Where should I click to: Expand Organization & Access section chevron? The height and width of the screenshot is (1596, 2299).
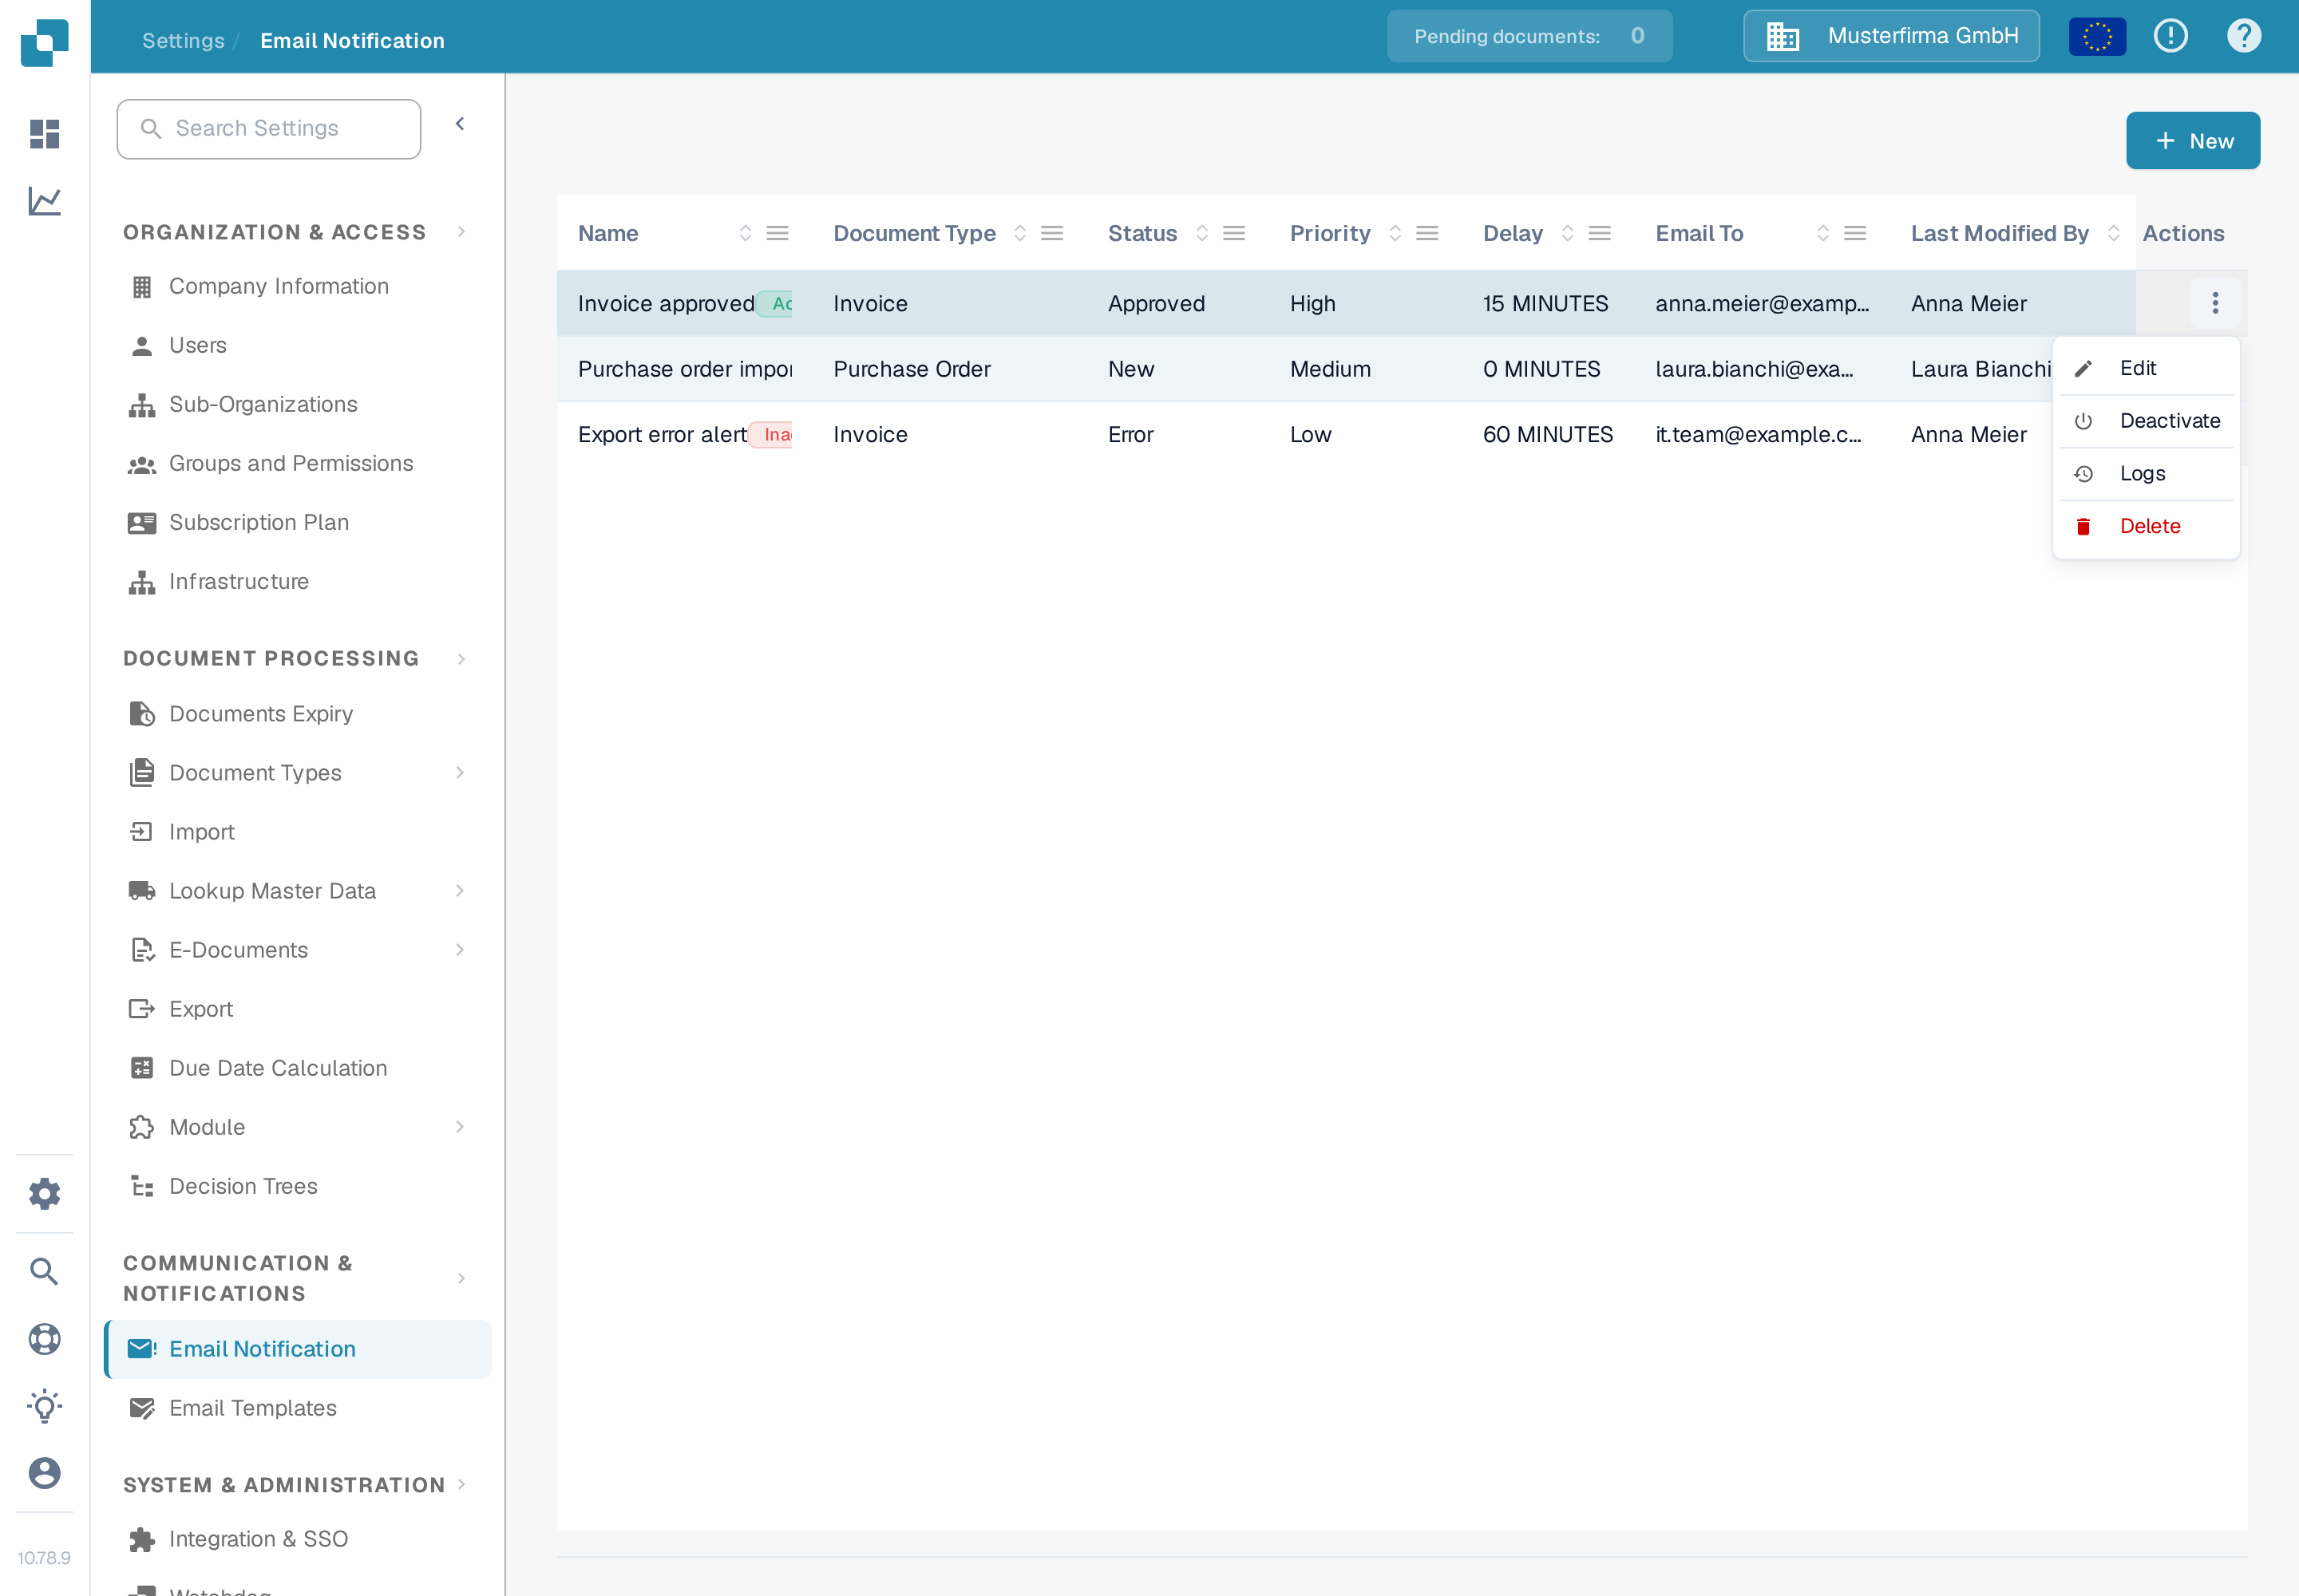pyautogui.click(x=461, y=232)
